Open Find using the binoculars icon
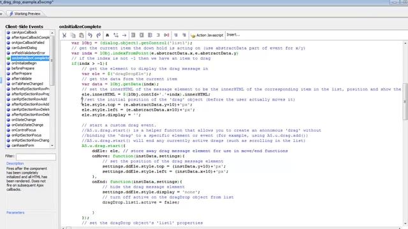 point(107,35)
